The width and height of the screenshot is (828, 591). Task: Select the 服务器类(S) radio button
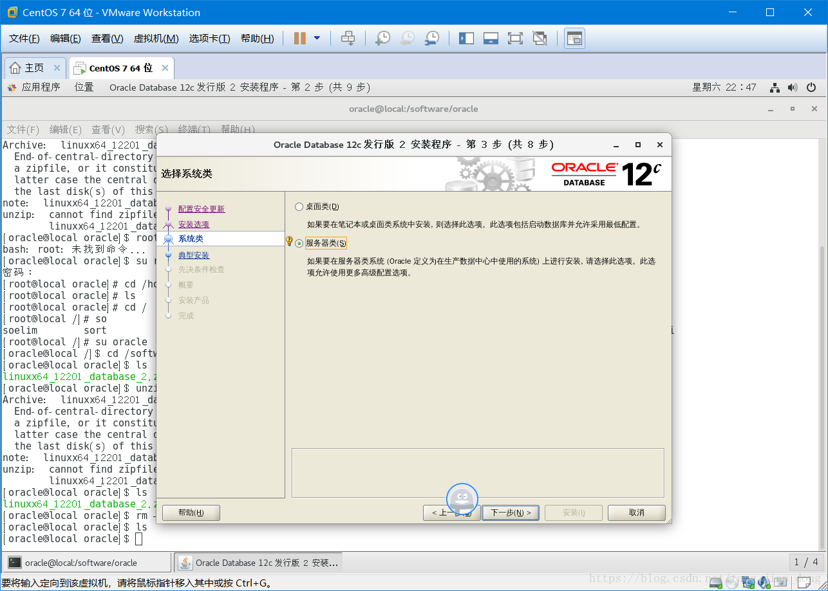tap(299, 243)
